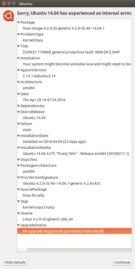Click the horizontal scrollbar handle

22,250
